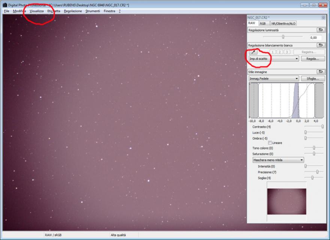Select white balance preset button 1
Screen dimensions: 330x240
[x=273, y=52]
